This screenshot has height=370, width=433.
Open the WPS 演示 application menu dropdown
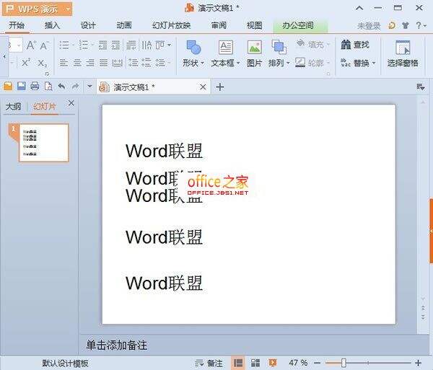click(x=68, y=9)
